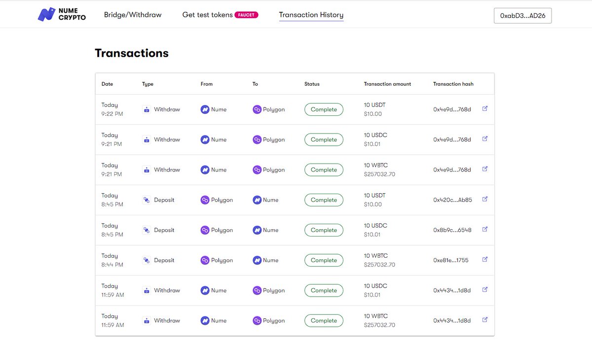Click transaction hash 0xe81e...1755

[451, 260]
